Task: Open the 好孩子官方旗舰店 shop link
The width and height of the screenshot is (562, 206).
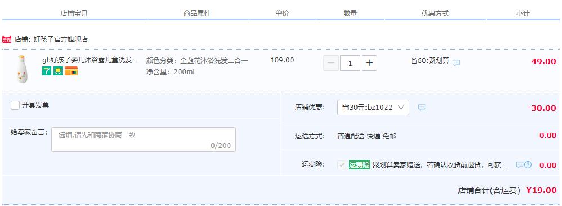Action: [61, 39]
